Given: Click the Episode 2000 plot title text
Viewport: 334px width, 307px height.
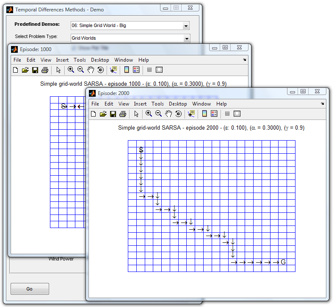Looking at the screenshot, I should point(211,128).
